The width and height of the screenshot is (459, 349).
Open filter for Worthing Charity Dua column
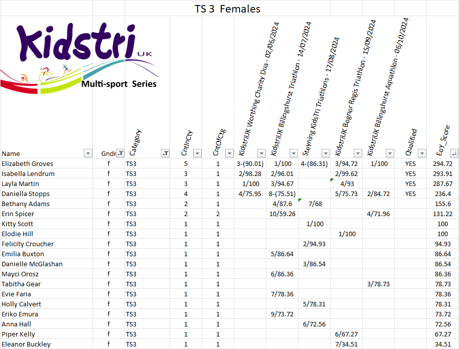261,153
